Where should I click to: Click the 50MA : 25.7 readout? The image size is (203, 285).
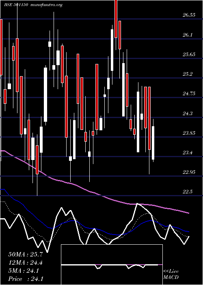point(25,254)
